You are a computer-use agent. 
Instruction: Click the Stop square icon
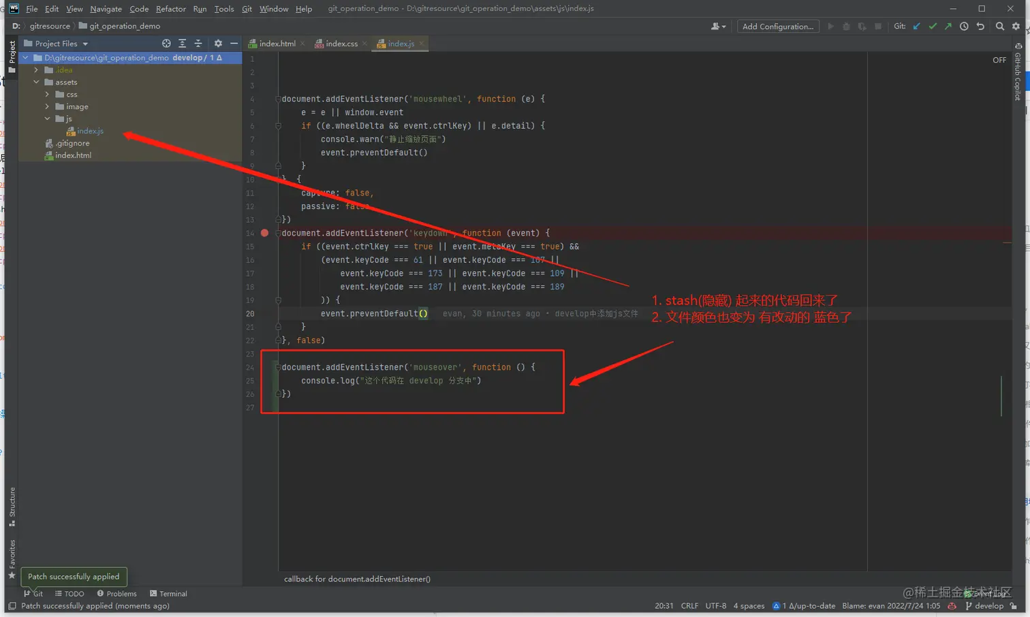coord(878,27)
